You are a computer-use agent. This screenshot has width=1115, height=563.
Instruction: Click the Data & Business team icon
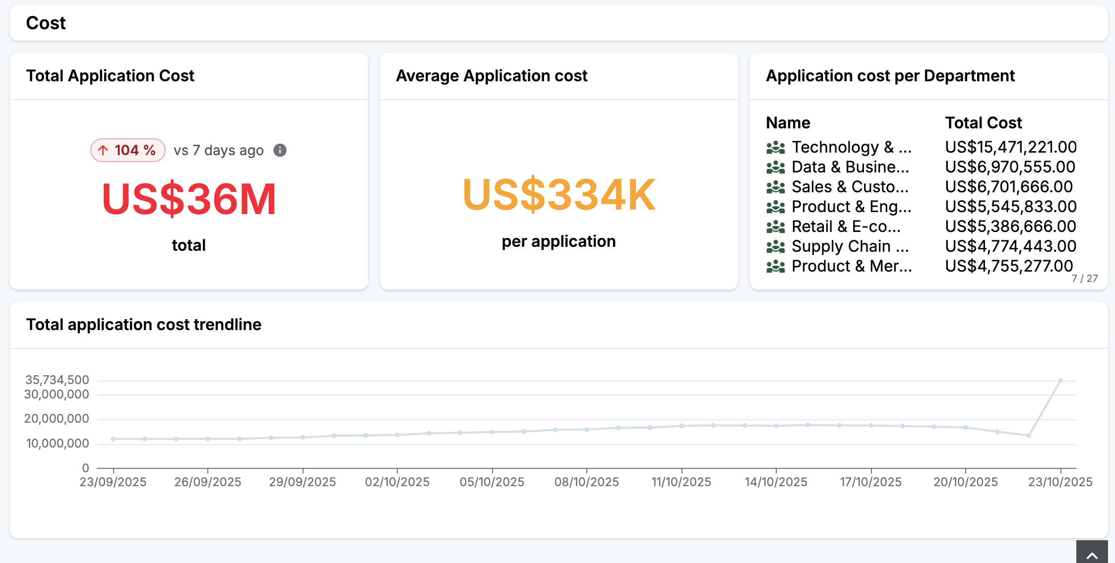pyautogui.click(x=775, y=167)
